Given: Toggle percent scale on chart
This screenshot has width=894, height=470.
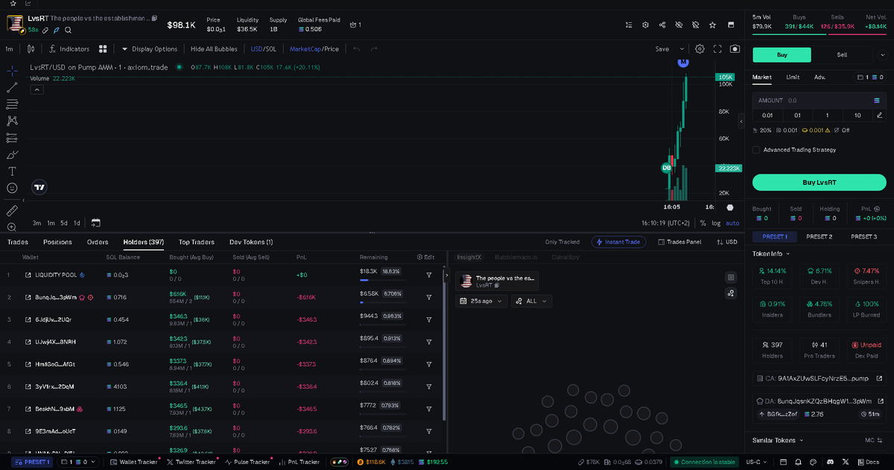Looking at the screenshot, I should (x=703, y=223).
